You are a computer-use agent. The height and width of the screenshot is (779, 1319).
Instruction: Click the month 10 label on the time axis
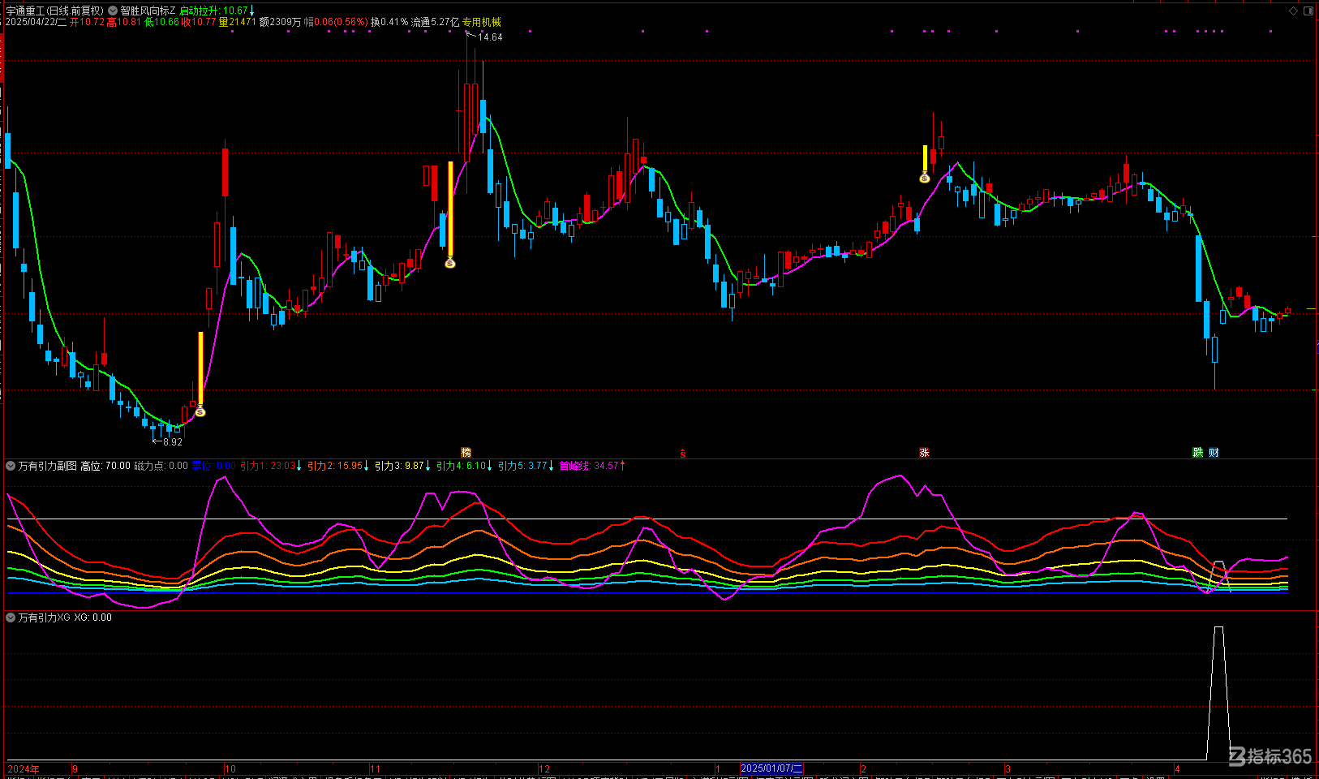tap(230, 768)
